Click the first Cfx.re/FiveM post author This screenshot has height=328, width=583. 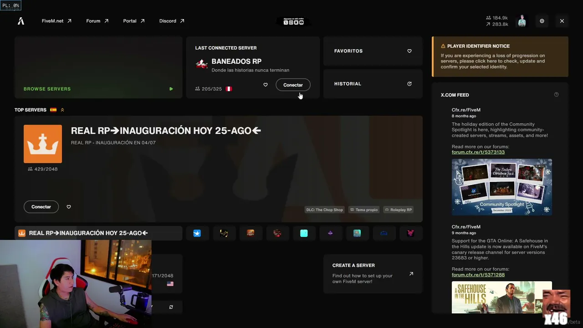tap(466, 110)
